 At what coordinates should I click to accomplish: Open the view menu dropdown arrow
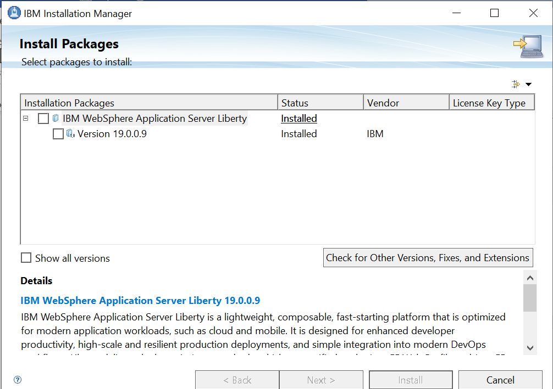pos(528,84)
